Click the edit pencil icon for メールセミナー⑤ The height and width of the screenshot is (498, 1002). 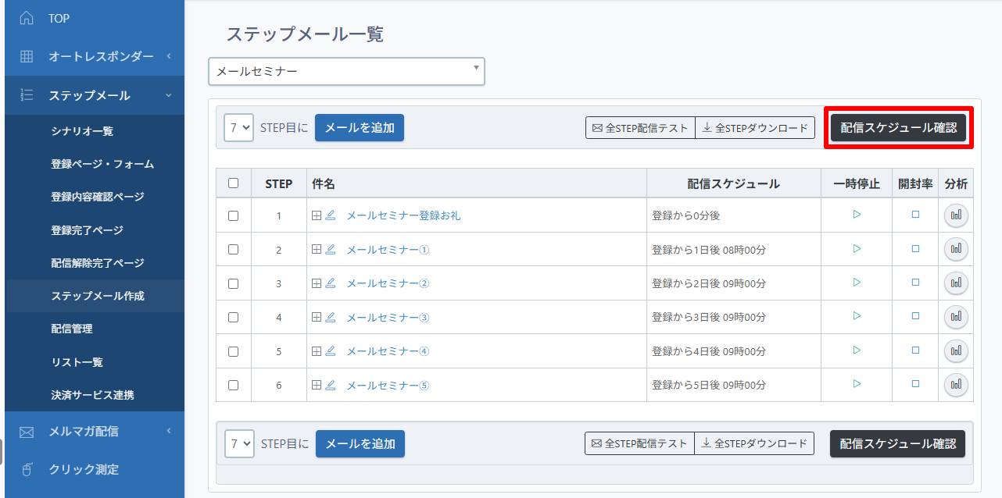pyautogui.click(x=331, y=385)
